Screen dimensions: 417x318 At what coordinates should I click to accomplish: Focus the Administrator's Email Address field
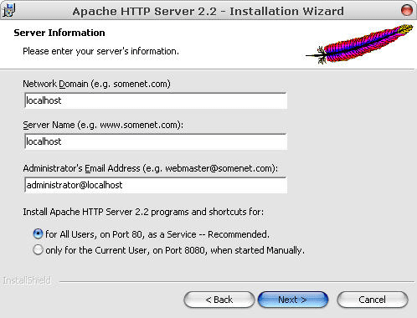coord(156,185)
